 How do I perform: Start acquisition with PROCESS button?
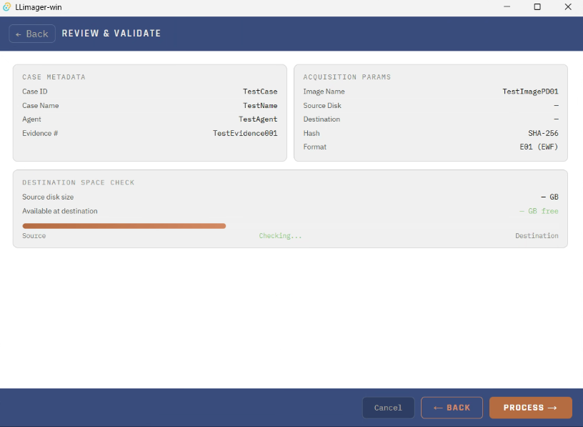(x=531, y=408)
